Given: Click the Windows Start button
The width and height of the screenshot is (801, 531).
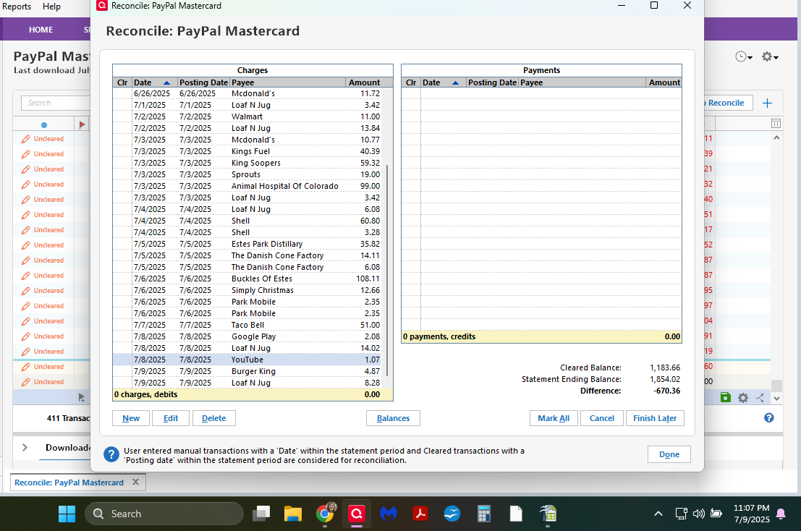Looking at the screenshot, I should 67,514.
